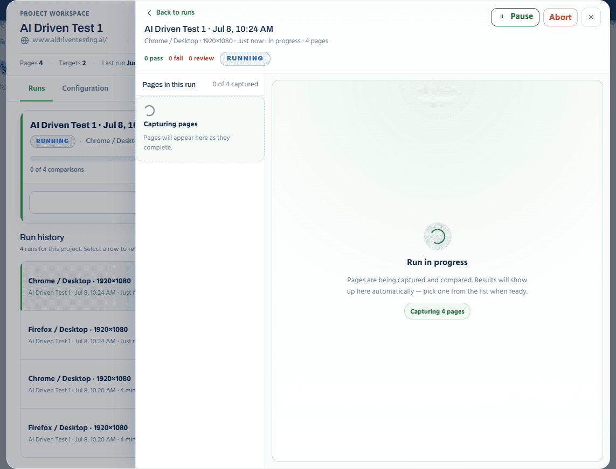Click the back chevron arrow icon
Image resolution: width=616 pixels, height=469 pixels.
click(x=149, y=13)
